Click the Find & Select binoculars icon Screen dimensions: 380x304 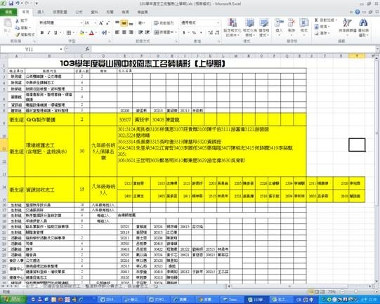tap(363, 27)
